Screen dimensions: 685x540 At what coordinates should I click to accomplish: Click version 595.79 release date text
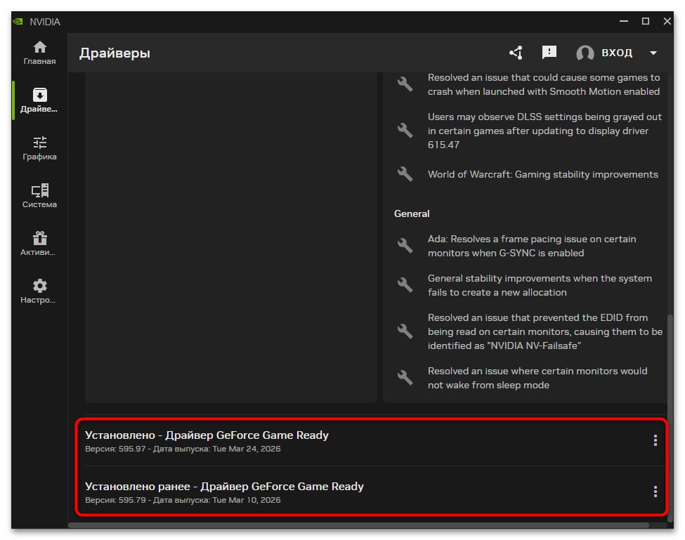[183, 500]
